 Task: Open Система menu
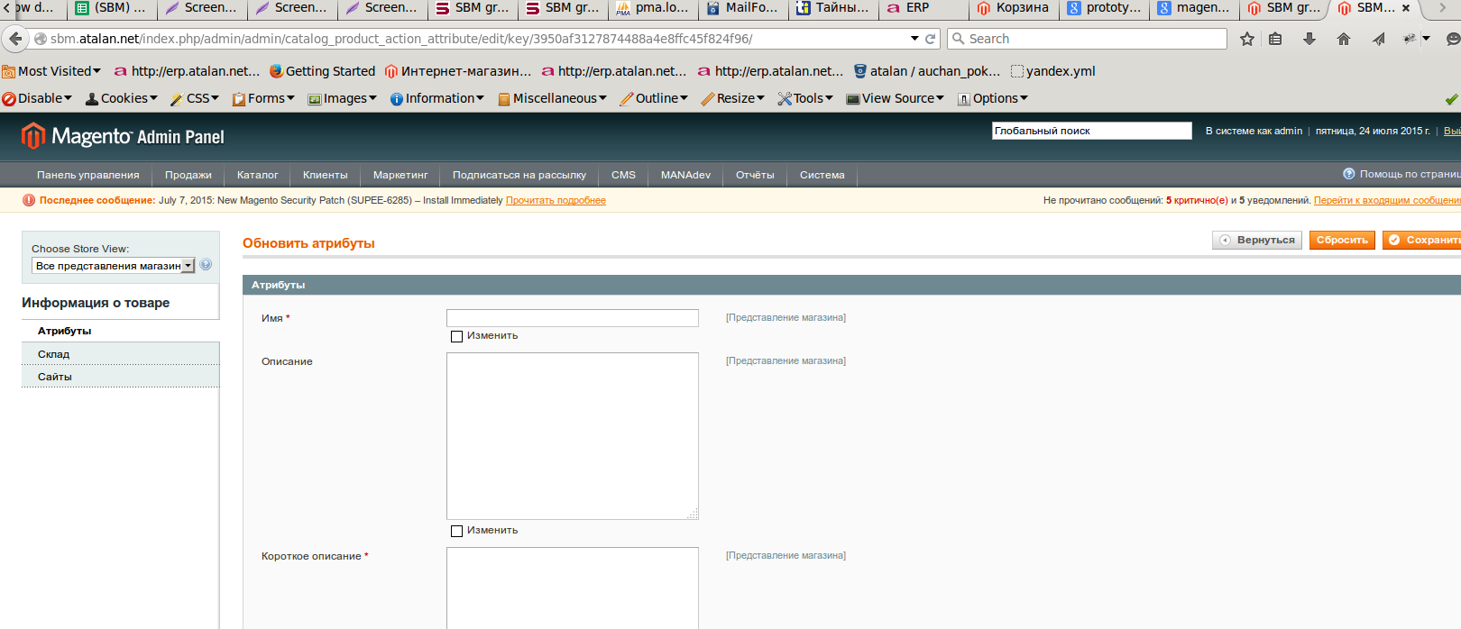tap(822, 175)
